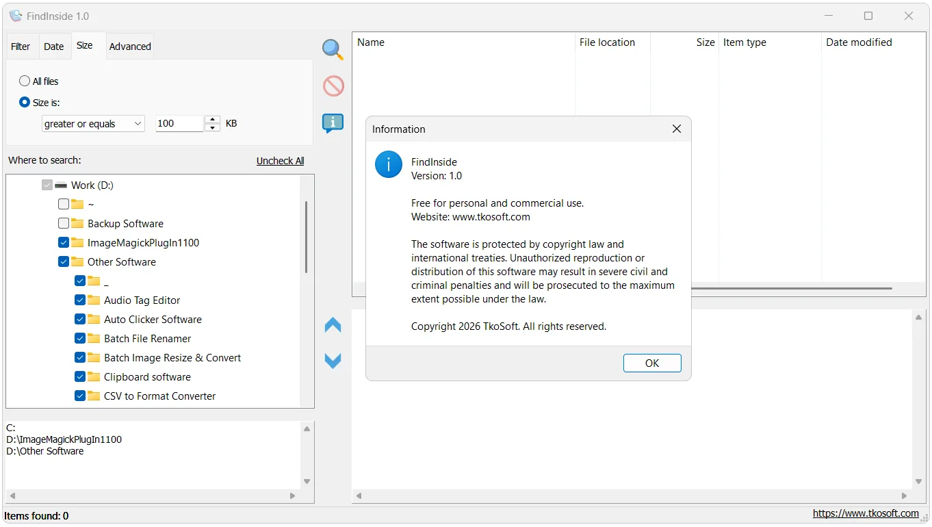This screenshot has width=932, height=527.
Task: Select CSV to Format Converter folder
Action: point(160,396)
